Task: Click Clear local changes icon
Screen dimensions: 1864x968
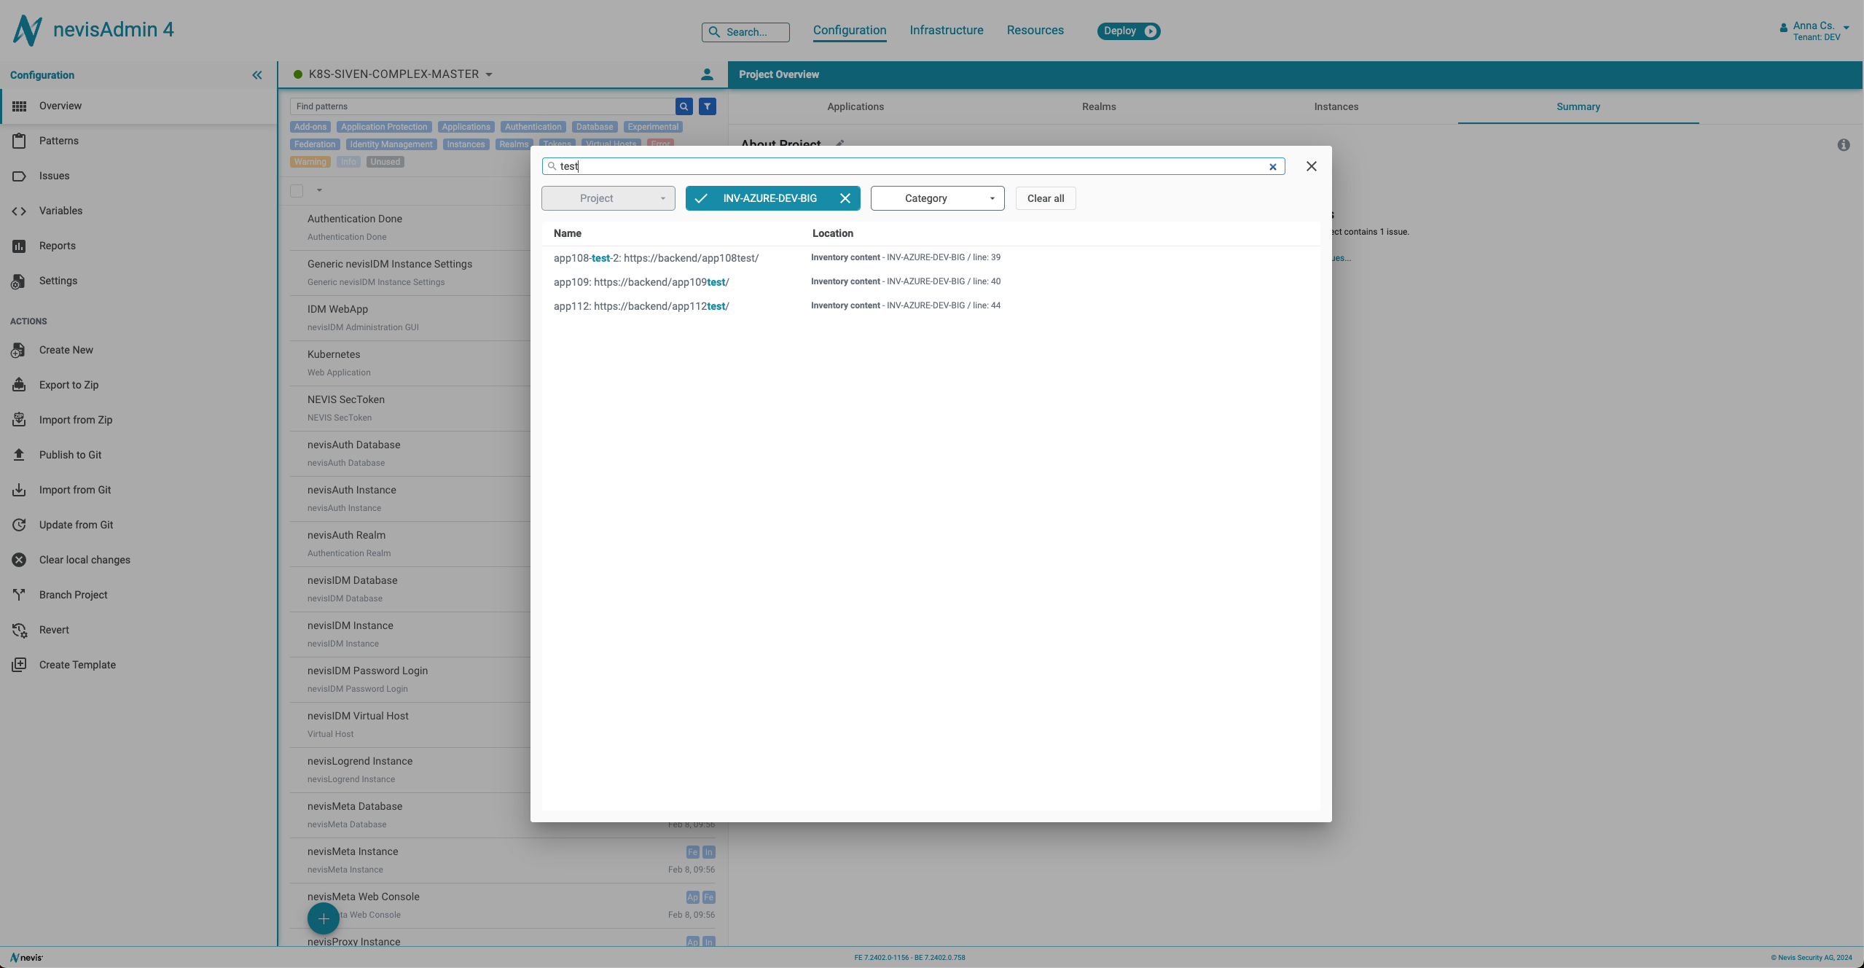Action: click(x=19, y=561)
